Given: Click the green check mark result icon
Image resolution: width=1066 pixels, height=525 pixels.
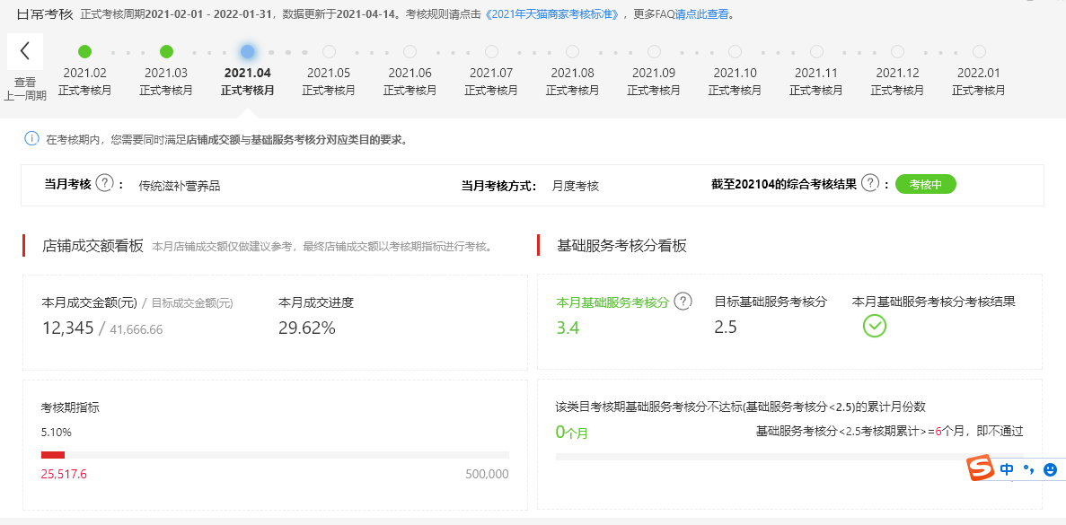Looking at the screenshot, I should [875, 326].
